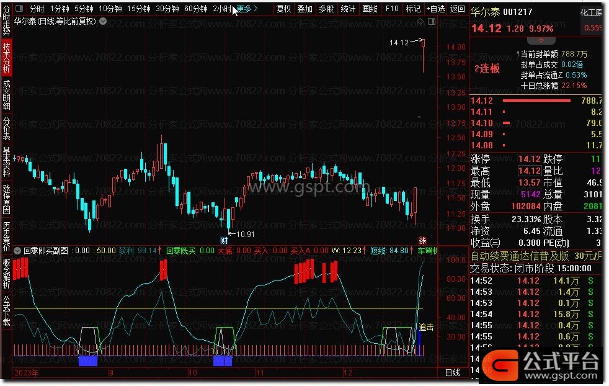Click the 涨 marker below the last candle
This screenshot has width=609, height=386.
pos(422,241)
